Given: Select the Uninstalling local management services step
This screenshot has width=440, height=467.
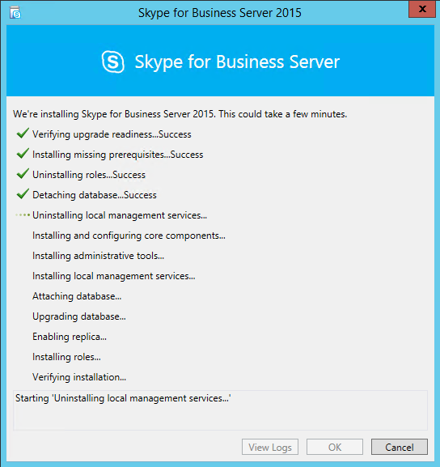Looking at the screenshot, I should [x=120, y=215].
